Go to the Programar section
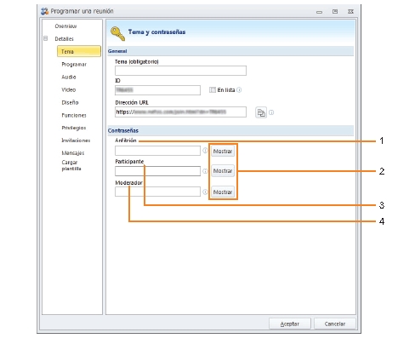This screenshot has height=338, width=398. [74, 65]
